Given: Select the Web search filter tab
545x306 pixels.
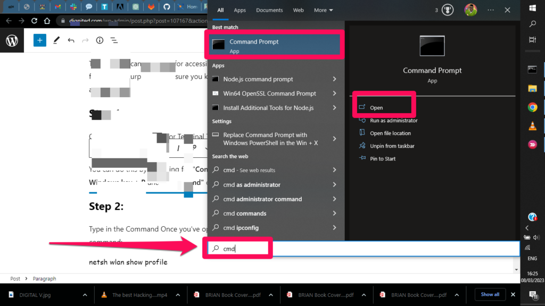Looking at the screenshot, I should coord(298,10).
